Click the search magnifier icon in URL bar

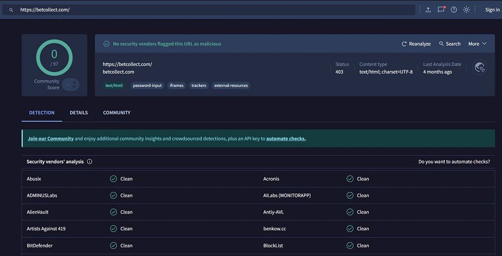(11, 10)
